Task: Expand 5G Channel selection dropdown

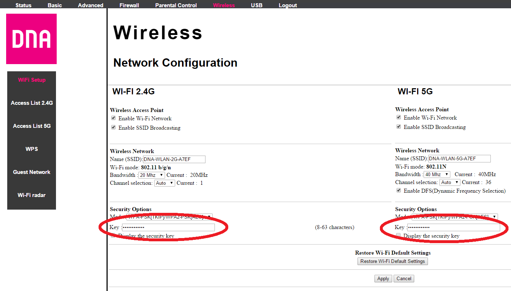Action: click(x=450, y=182)
